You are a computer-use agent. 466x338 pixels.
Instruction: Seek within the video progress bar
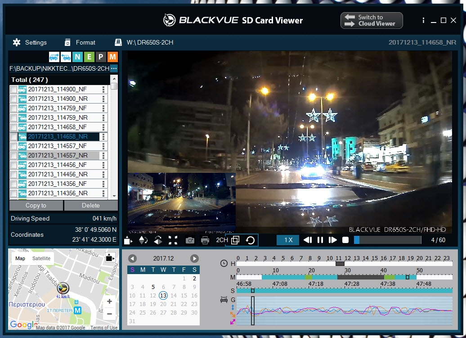pyautogui.click(x=388, y=240)
